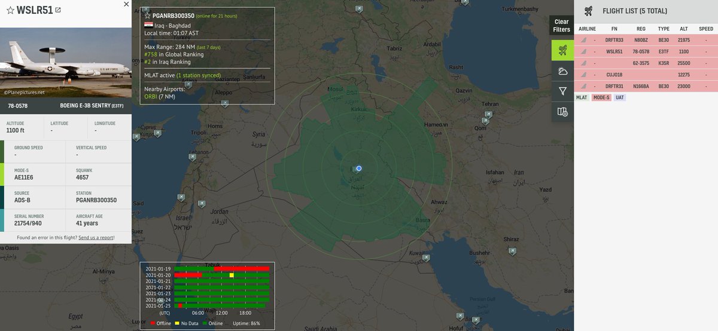The width and height of the screenshot is (718, 331).
Task: Open the ORBI nearby airport link
Action: [151, 97]
